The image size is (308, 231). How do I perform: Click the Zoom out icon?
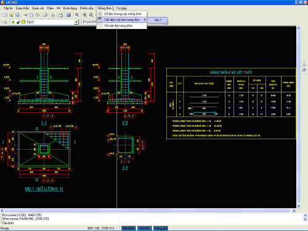coord(91,15)
